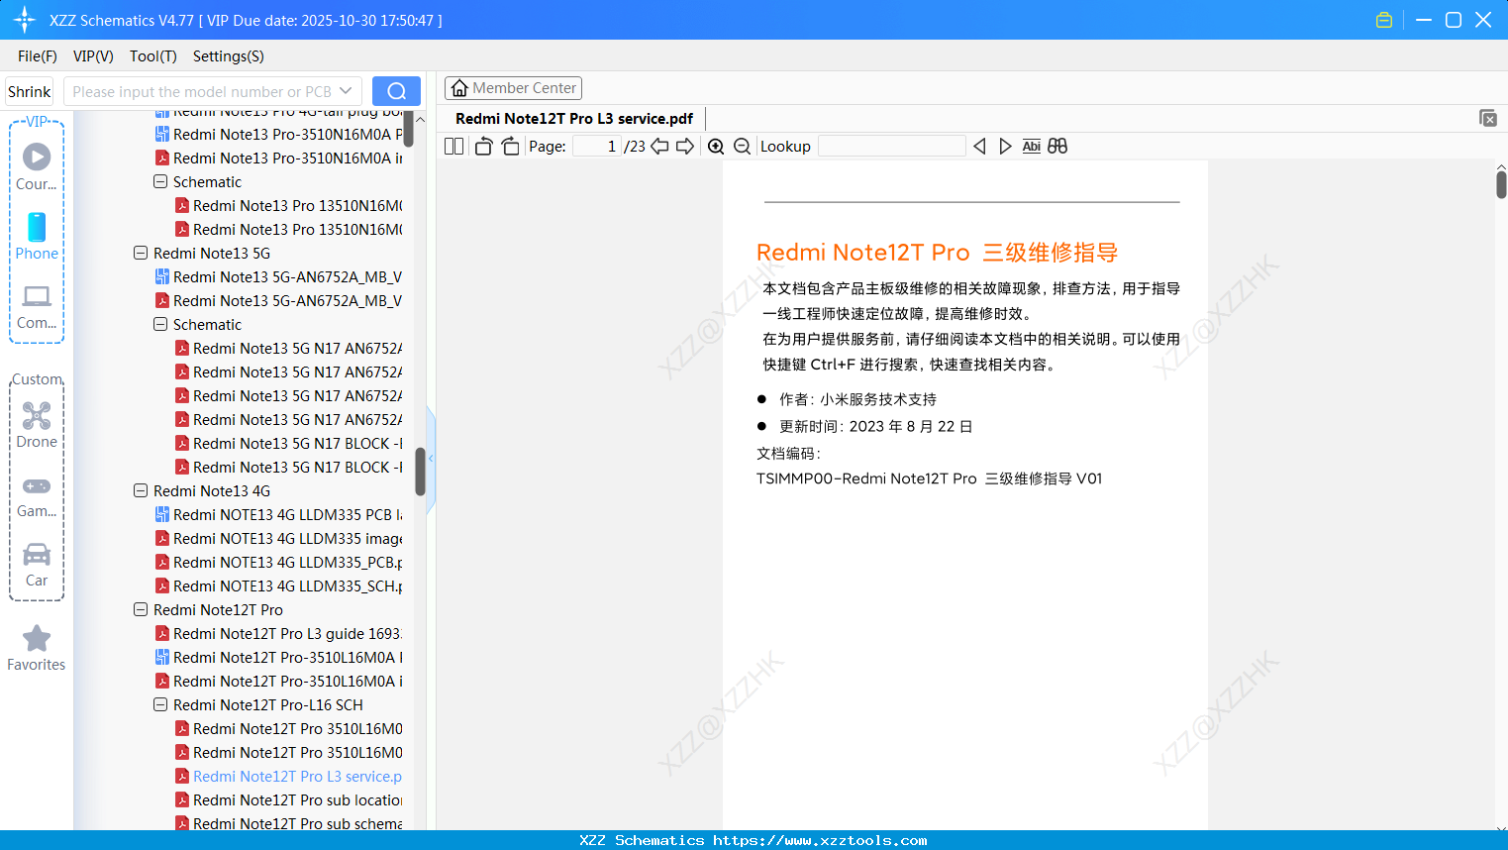
Task: Rotate the PDF page clockwise
Action: [x=510, y=146]
